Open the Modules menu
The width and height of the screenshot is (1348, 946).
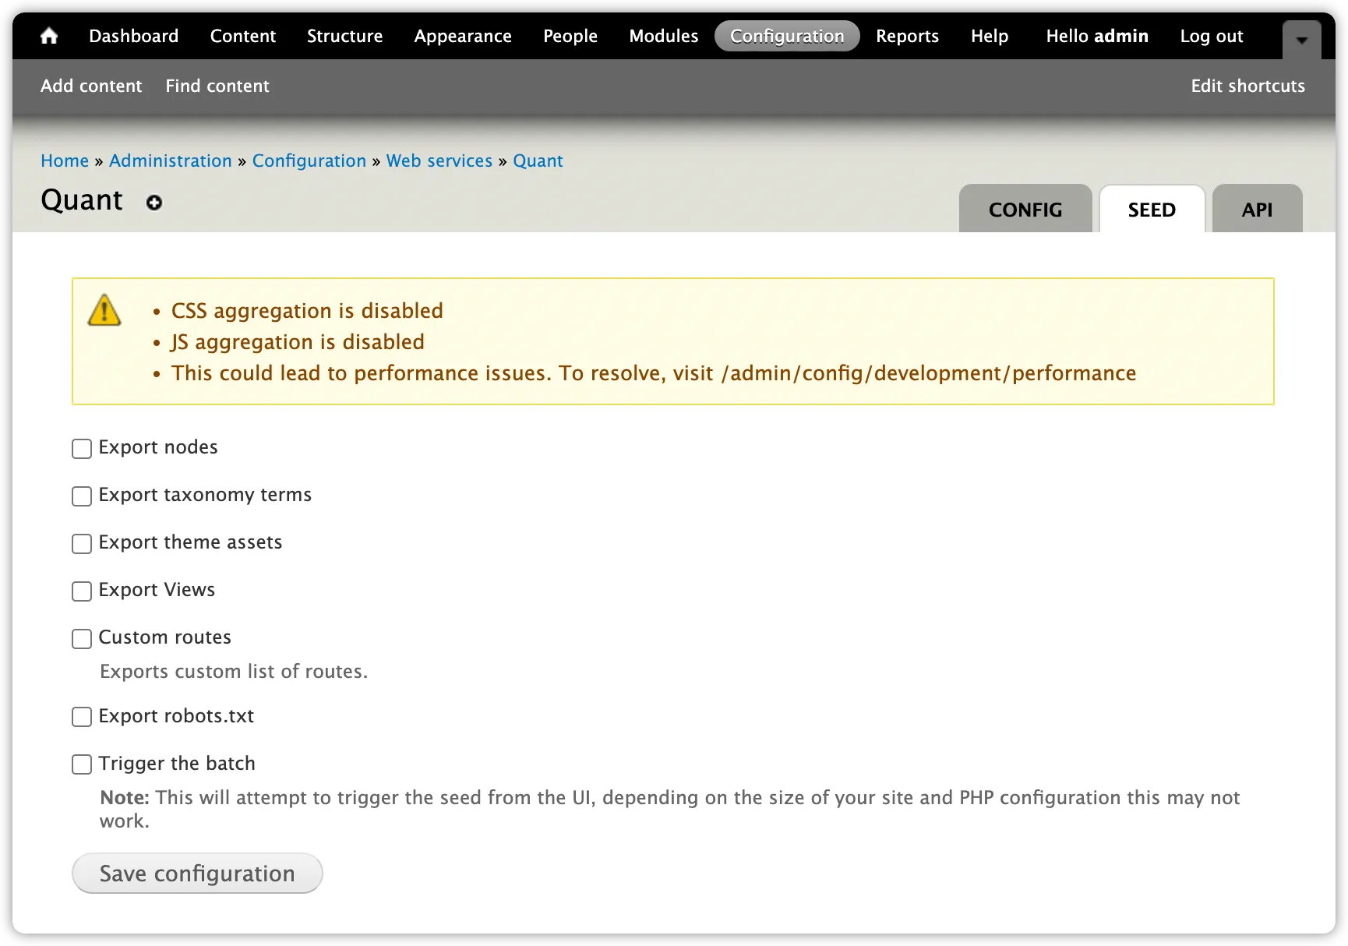pos(662,36)
